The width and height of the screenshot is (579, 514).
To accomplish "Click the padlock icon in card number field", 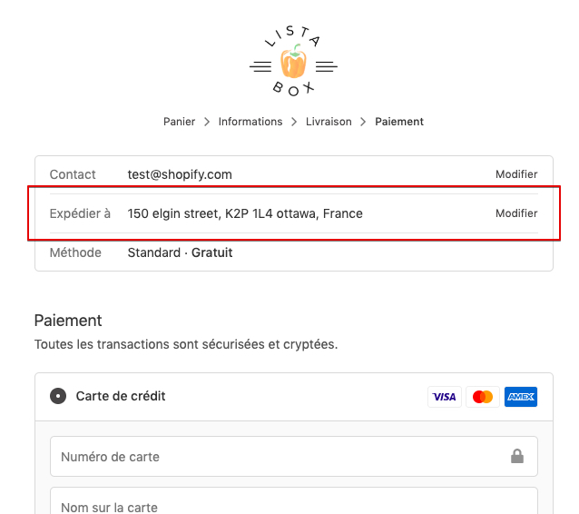I will (x=517, y=456).
